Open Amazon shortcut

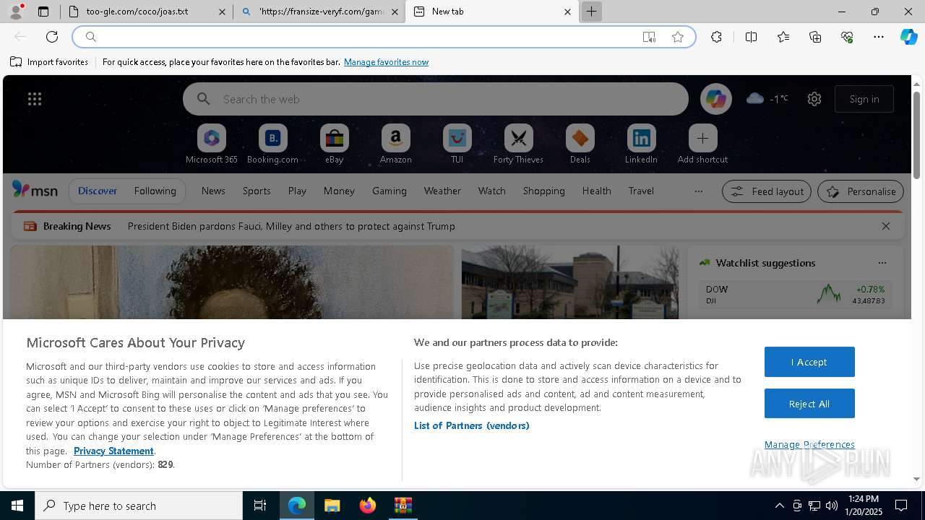(x=395, y=144)
